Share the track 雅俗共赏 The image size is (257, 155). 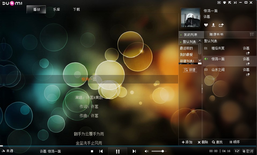248,53
